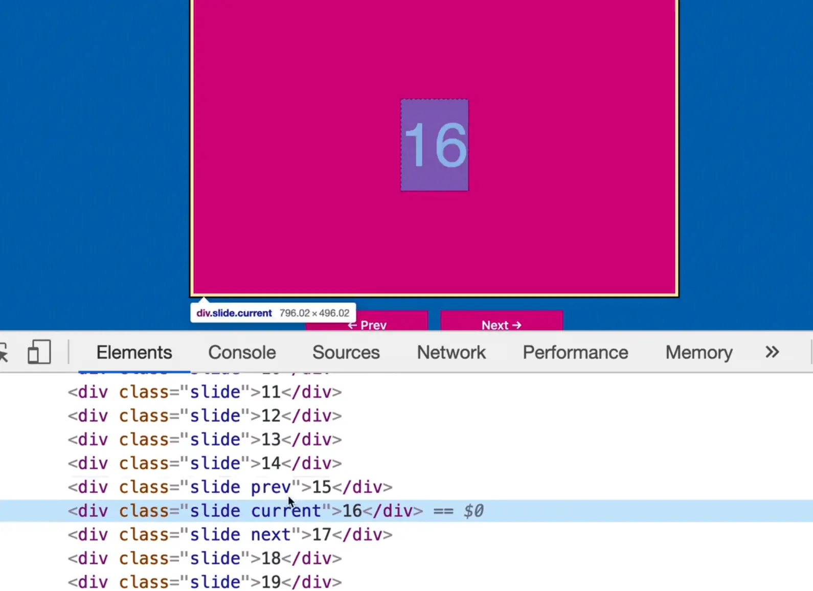Select the slide 14 div node
The width and height of the screenshot is (813, 591).
(x=205, y=463)
